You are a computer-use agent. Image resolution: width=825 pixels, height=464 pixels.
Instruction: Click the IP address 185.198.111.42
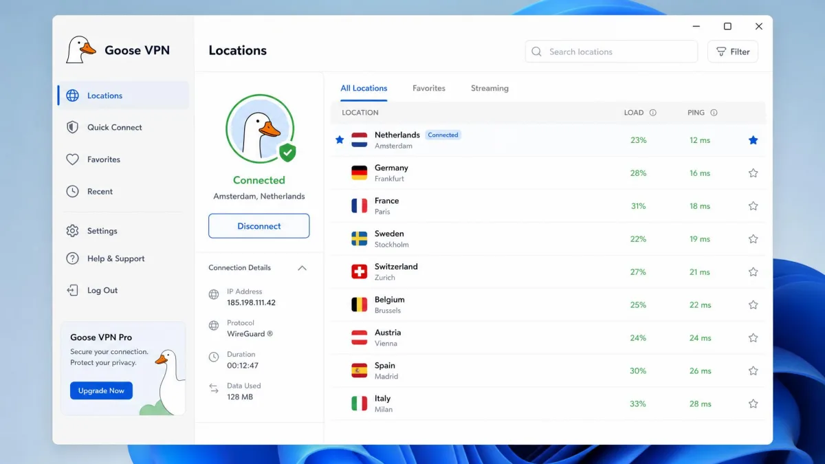pyautogui.click(x=251, y=302)
